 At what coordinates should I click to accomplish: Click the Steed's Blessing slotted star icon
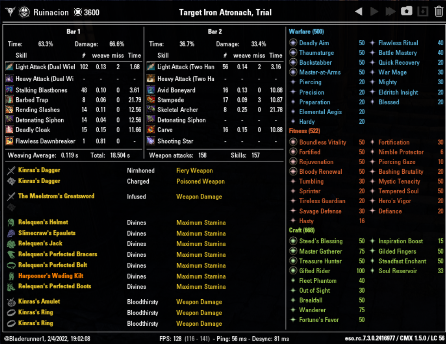pos(293,241)
